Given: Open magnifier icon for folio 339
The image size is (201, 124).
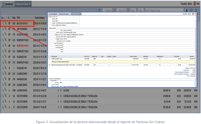Looking at the screenshot, I should 3,79.
